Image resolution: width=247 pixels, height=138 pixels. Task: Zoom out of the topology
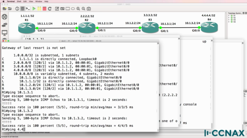point(83,8)
